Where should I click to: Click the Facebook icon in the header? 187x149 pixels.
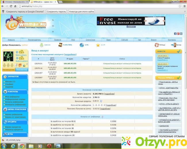tap(175, 34)
